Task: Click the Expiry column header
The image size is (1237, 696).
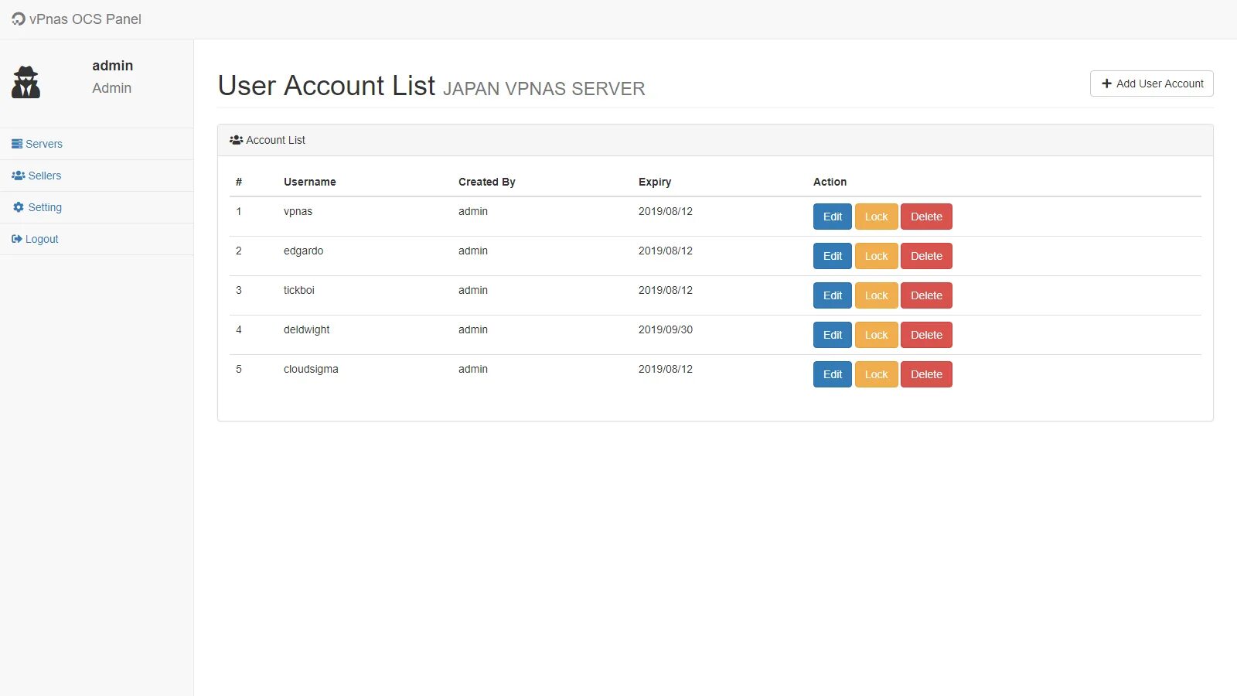Action: [655, 182]
